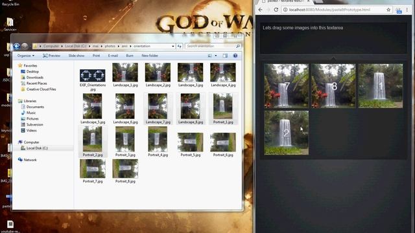Select Portrait_5.jpg thumbnail
The width and height of the screenshot is (415, 233).
190,142
